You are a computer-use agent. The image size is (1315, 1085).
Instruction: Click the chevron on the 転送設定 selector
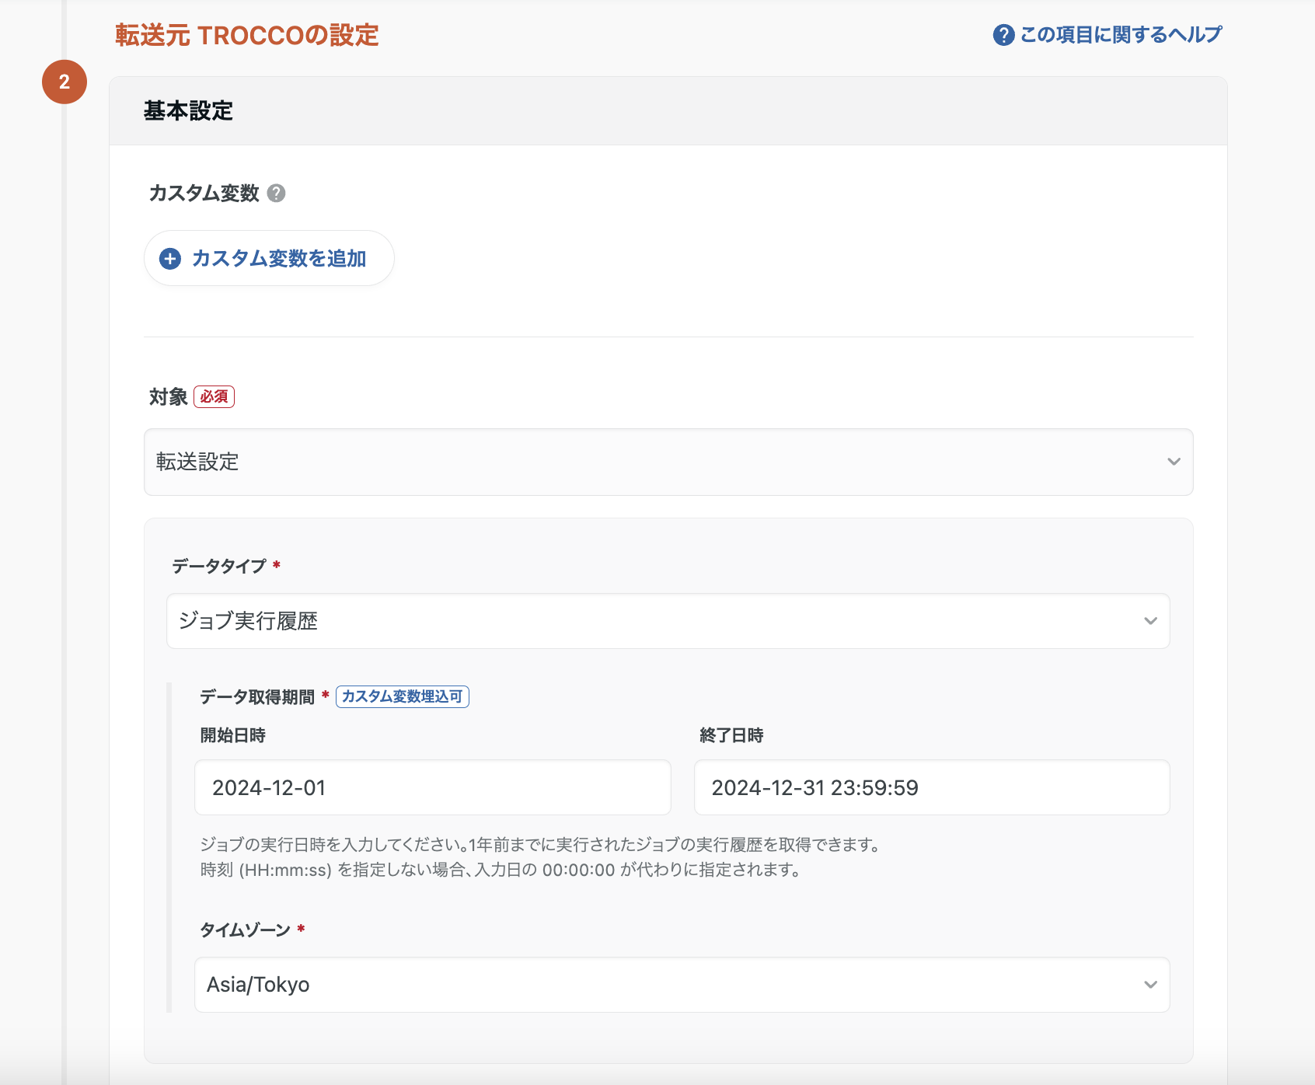[x=1172, y=462]
